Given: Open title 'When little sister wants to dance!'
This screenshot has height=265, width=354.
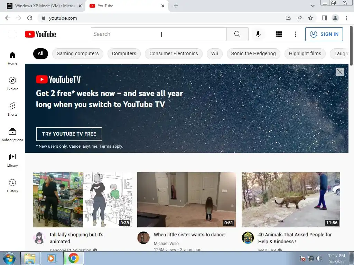Looking at the screenshot, I should 190,235.
